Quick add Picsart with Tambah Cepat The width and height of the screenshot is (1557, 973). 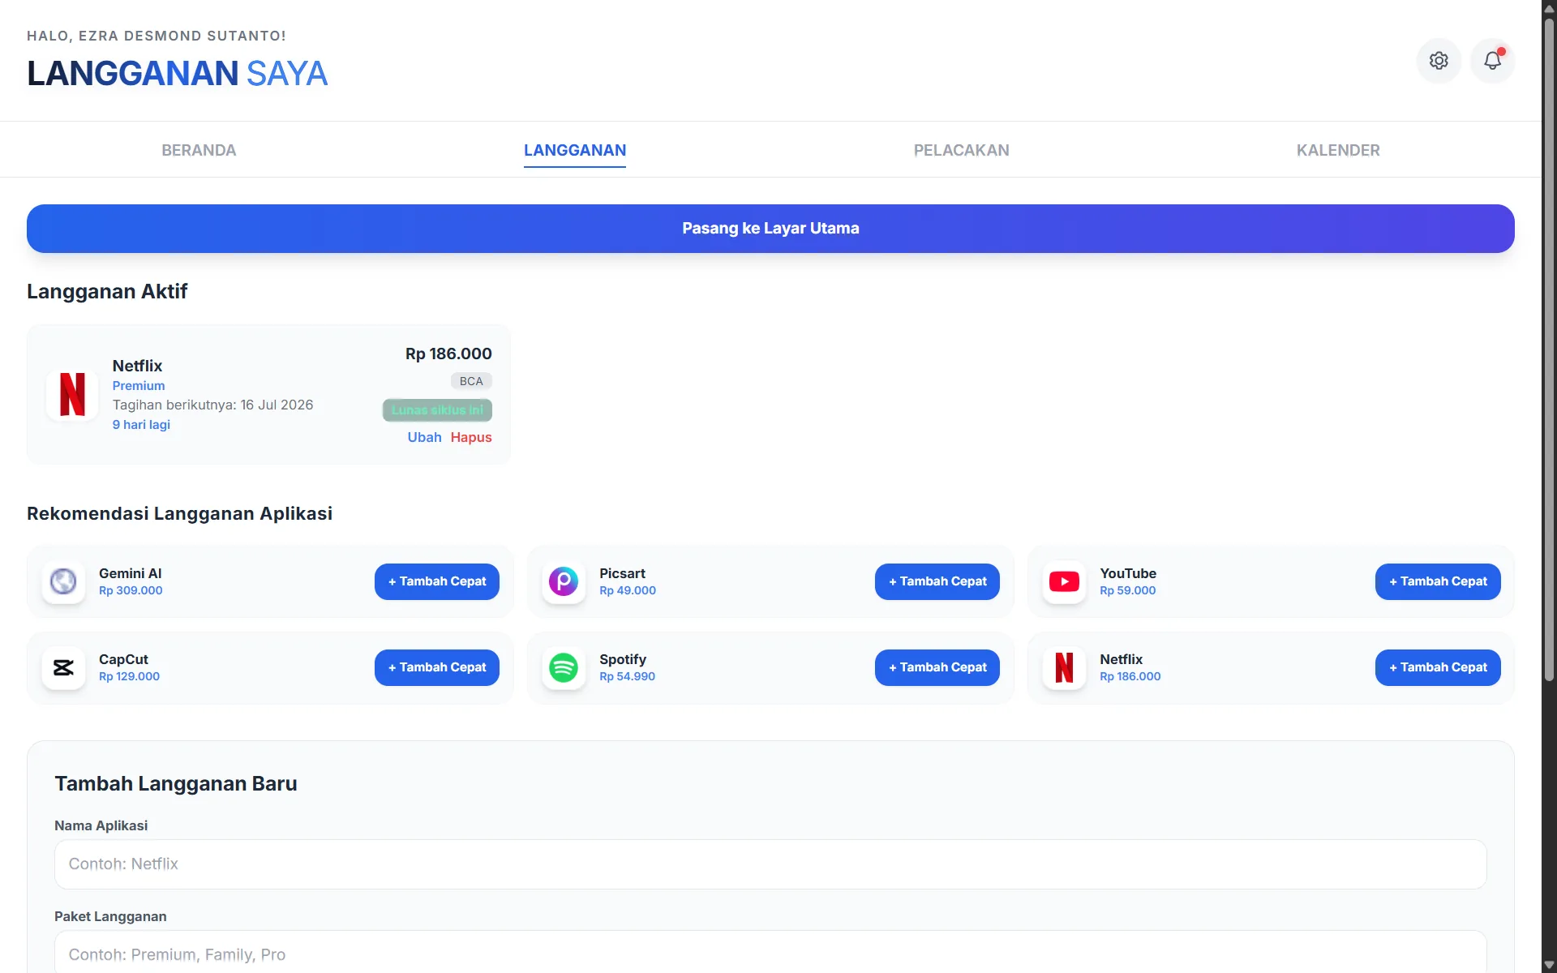coord(937,581)
